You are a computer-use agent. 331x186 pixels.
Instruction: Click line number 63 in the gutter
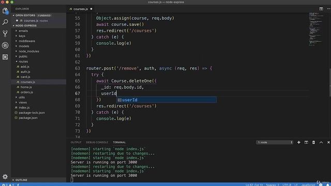point(78,68)
